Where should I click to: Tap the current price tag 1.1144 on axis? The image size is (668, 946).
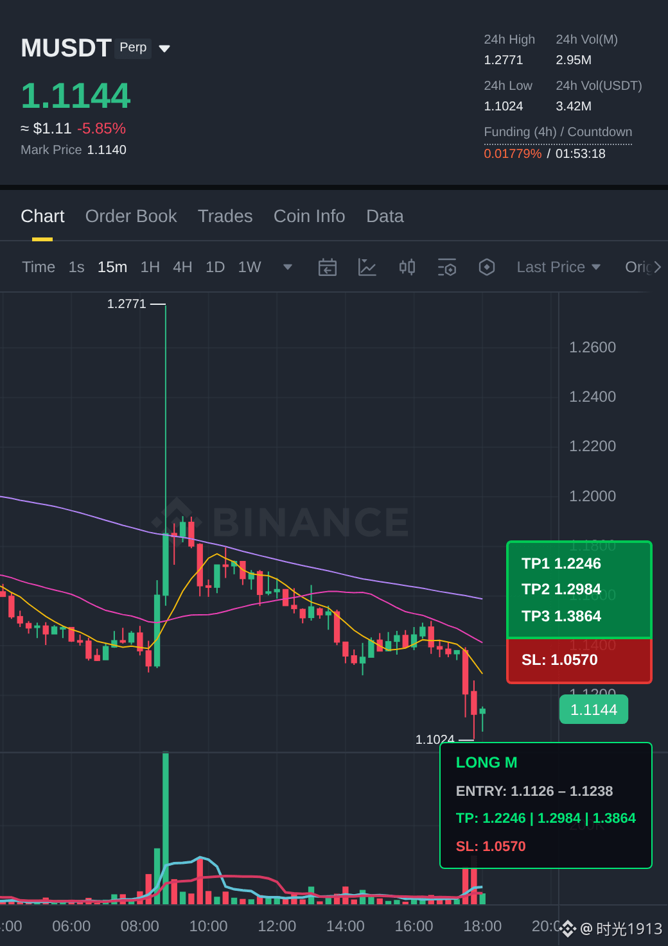pyautogui.click(x=593, y=710)
